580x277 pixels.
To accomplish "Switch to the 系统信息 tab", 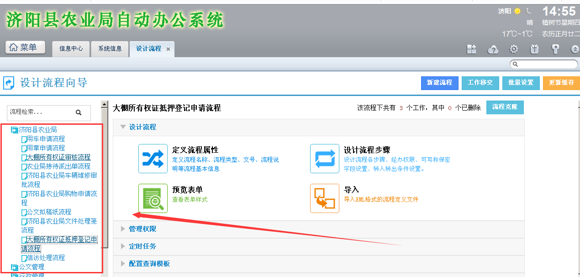I will 110,48.
